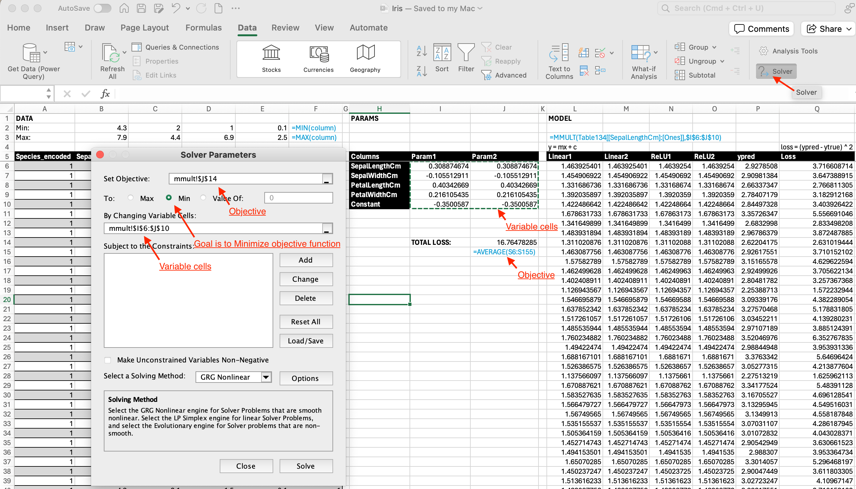Open the Comments pane
Screen dimensions: 856x489
pos(761,29)
